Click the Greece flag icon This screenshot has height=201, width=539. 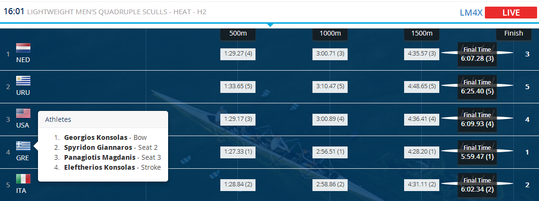tap(23, 146)
